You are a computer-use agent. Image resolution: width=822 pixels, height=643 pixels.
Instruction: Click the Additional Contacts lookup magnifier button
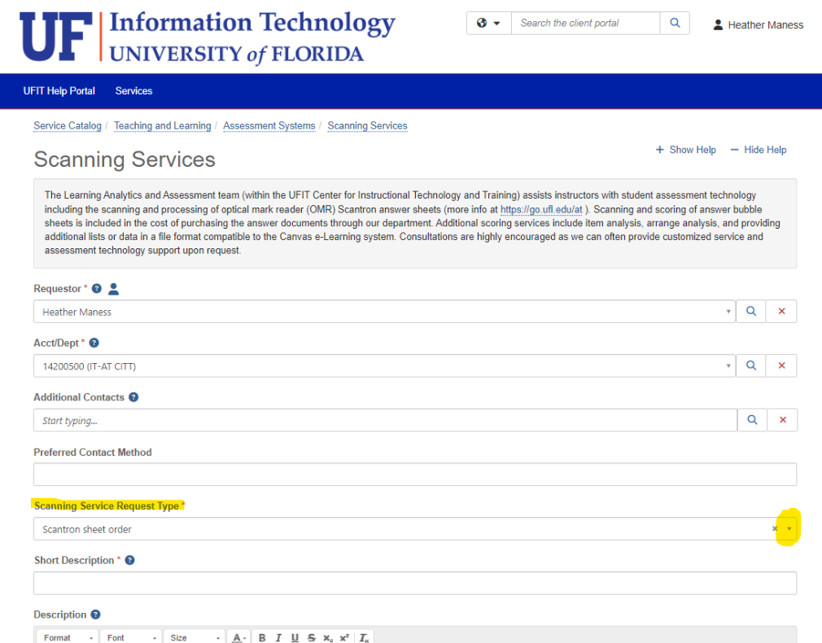pyautogui.click(x=752, y=420)
